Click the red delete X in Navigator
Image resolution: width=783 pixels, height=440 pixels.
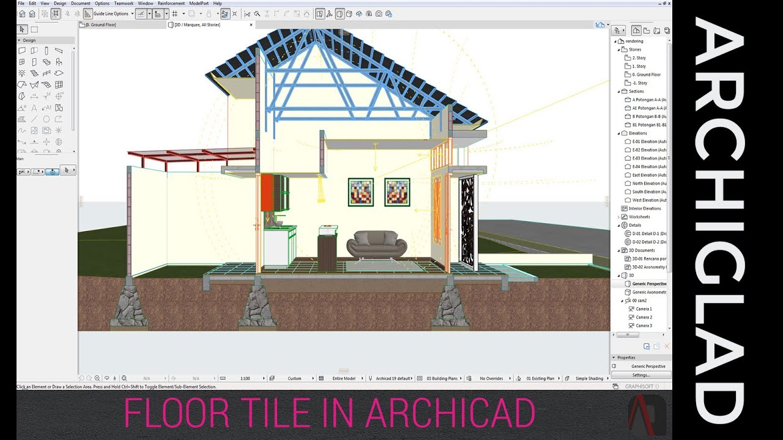[x=667, y=346]
